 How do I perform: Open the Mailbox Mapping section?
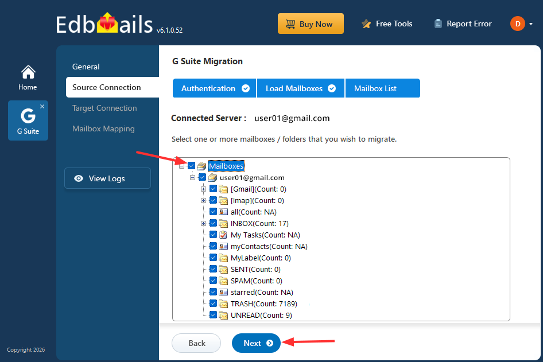point(103,129)
